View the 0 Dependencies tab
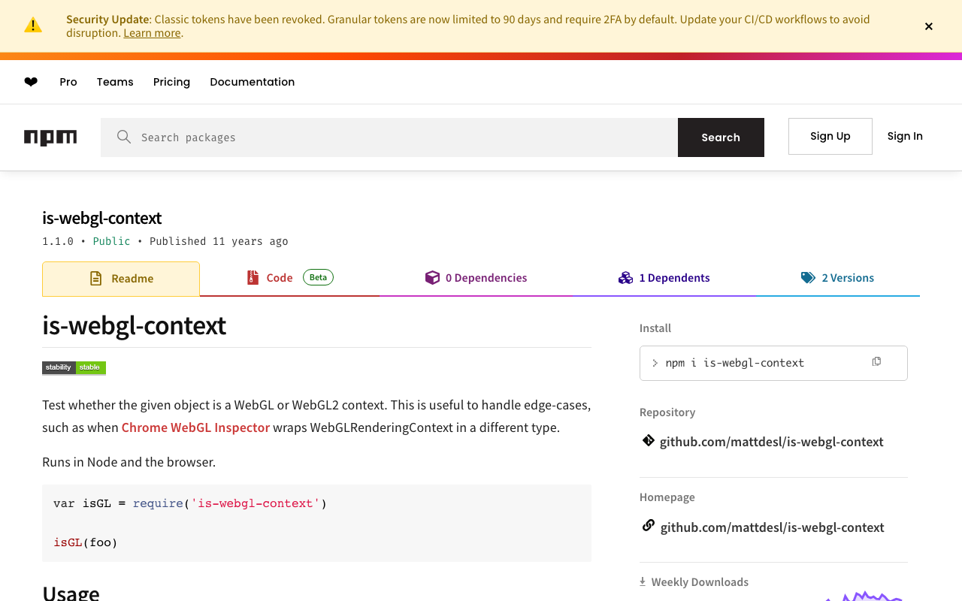This screenshot has width=962, height=601. click(x=476, y=278)
